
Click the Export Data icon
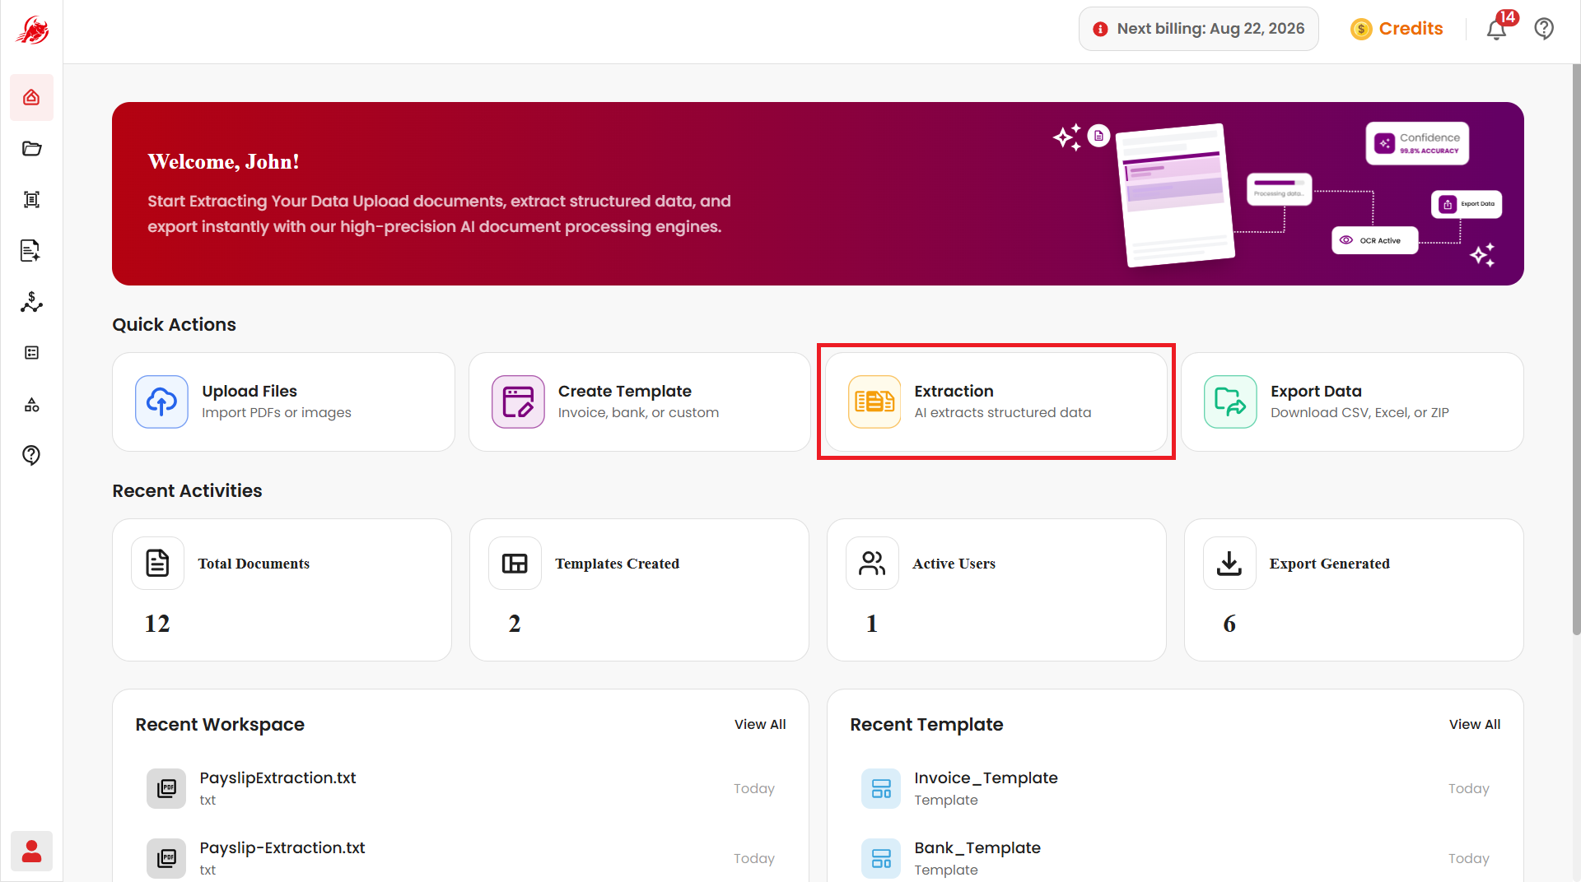[x=1230, y=402]
